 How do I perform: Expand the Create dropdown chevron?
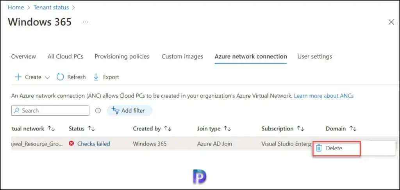(47, 77)
